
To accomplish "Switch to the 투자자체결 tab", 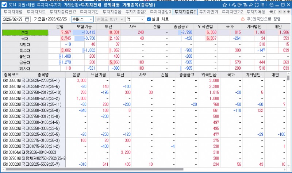I will point(13,12).
